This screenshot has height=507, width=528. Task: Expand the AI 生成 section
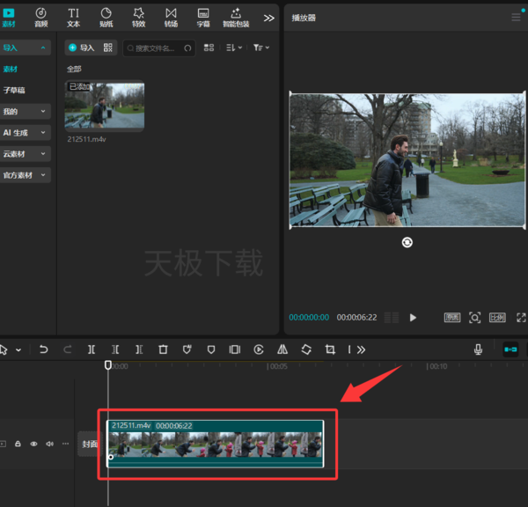click(x=26, y=133)
